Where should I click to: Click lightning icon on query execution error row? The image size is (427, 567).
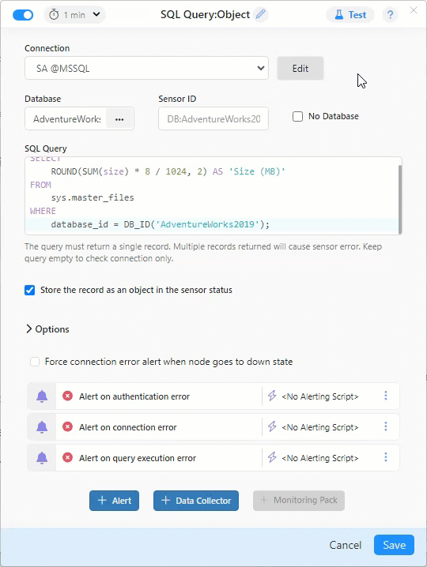click(x=272, y=457)
